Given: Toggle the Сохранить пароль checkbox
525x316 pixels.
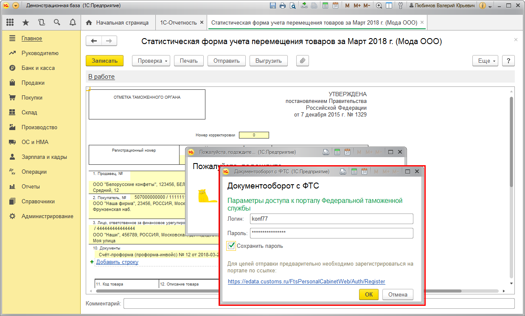Looking at the screenshot, I should click(231, 246).
